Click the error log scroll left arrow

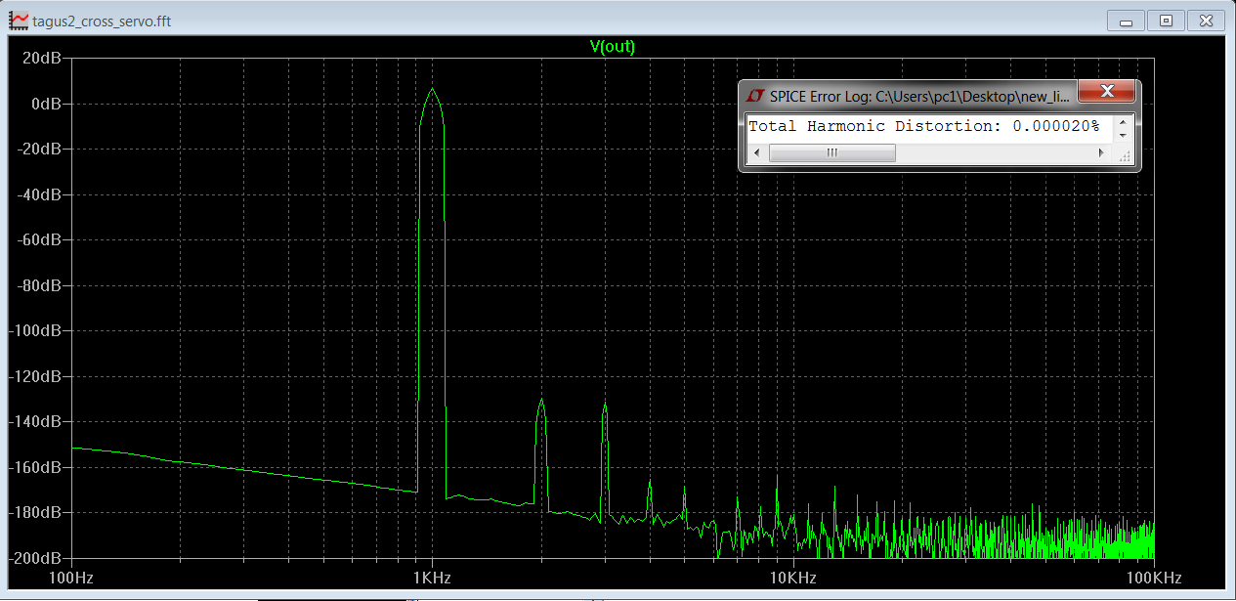tap(757, 152)
